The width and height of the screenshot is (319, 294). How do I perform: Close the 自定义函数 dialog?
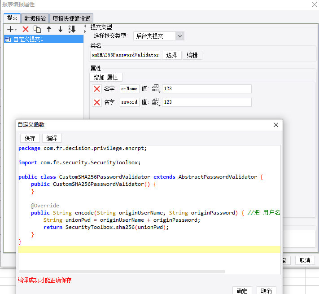(276, 125)
